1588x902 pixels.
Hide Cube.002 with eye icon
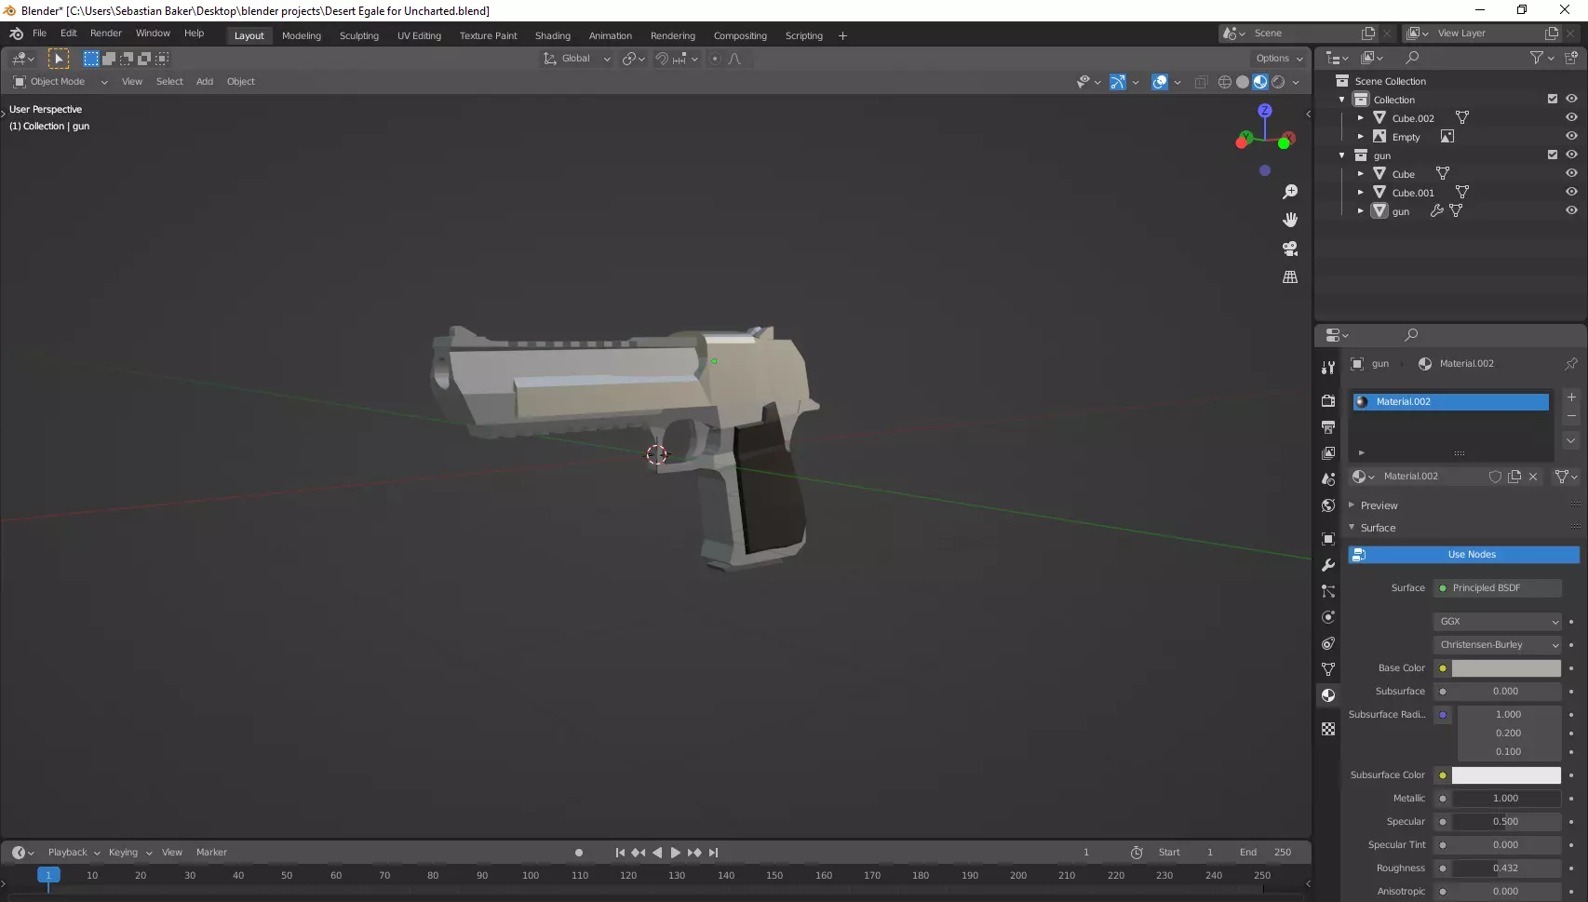tap(1571, 117)
